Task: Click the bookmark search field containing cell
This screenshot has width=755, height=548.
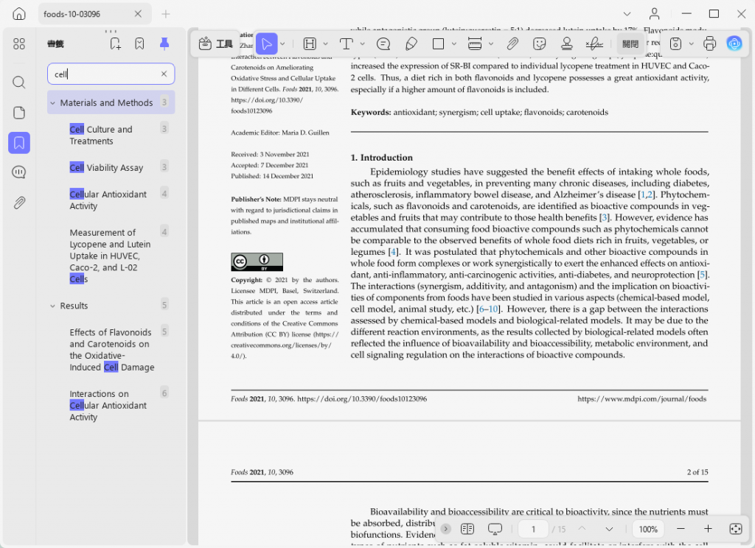Action: tap(111, 74)
